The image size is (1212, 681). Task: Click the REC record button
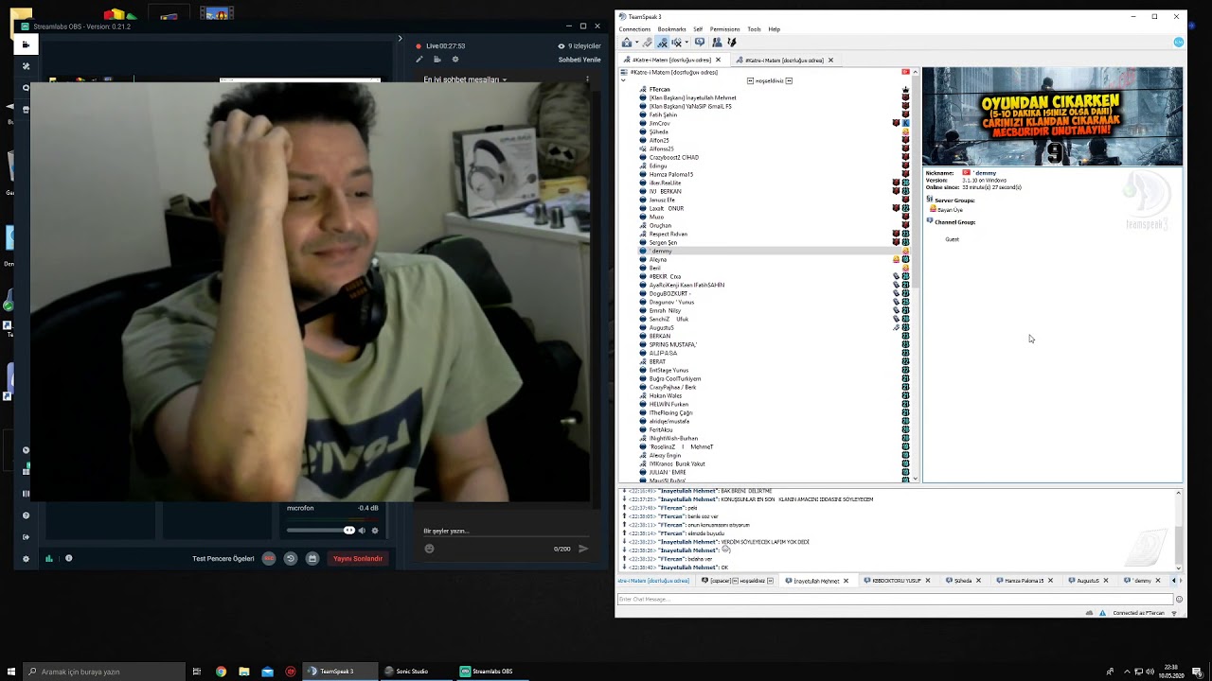point(269,558)
